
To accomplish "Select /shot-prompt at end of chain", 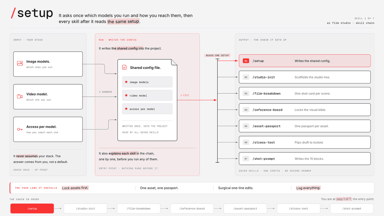I will pyautogui.click(x=352, y=209).
